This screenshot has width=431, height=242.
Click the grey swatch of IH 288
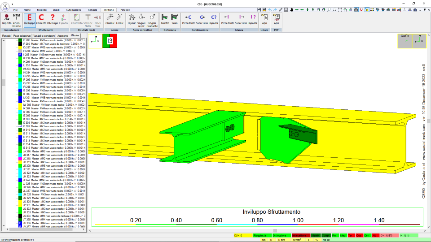click(20, 51)
